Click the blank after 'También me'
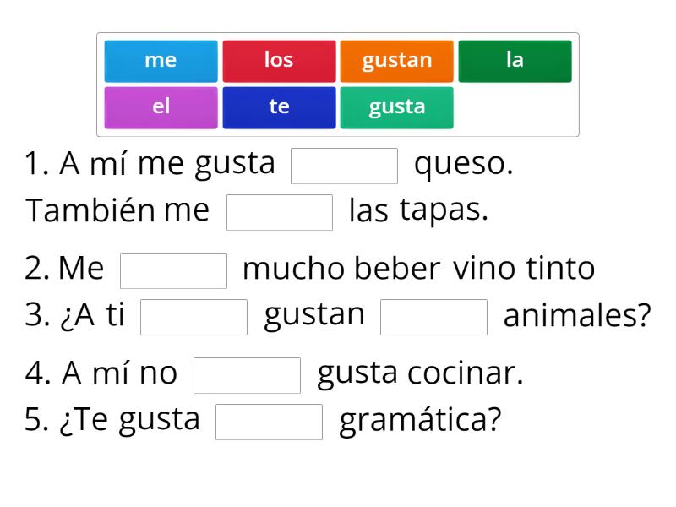676x507 pixels. click(x=280, y=213)
